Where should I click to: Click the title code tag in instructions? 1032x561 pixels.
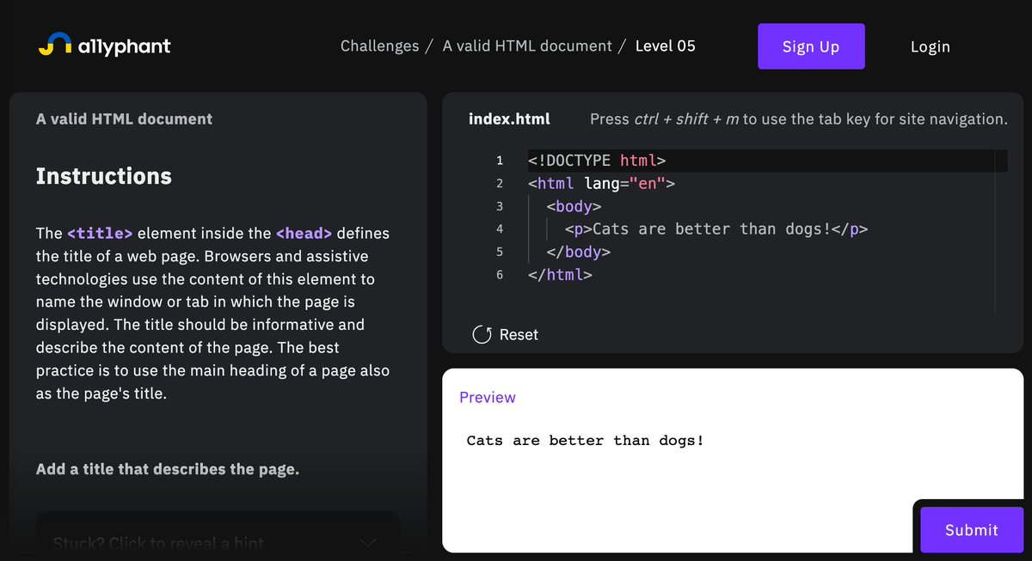(x=100, y=234)
